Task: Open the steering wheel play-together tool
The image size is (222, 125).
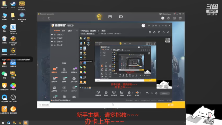Action: click(x=74, y=80)
